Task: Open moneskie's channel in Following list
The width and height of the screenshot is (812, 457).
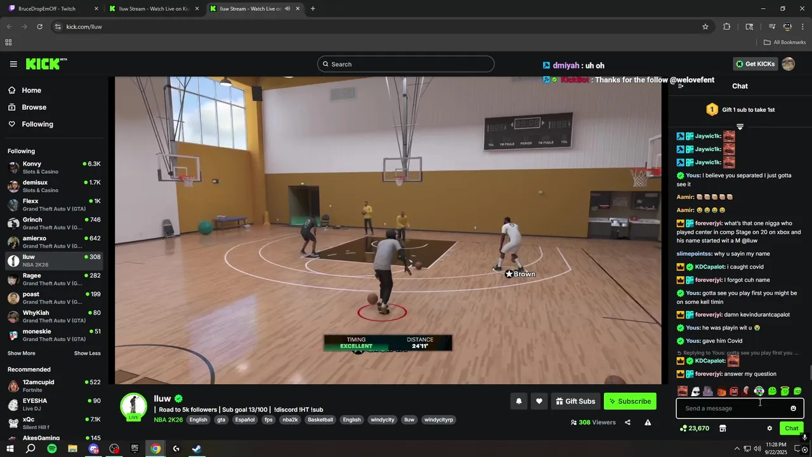Action: pos(54,335)
